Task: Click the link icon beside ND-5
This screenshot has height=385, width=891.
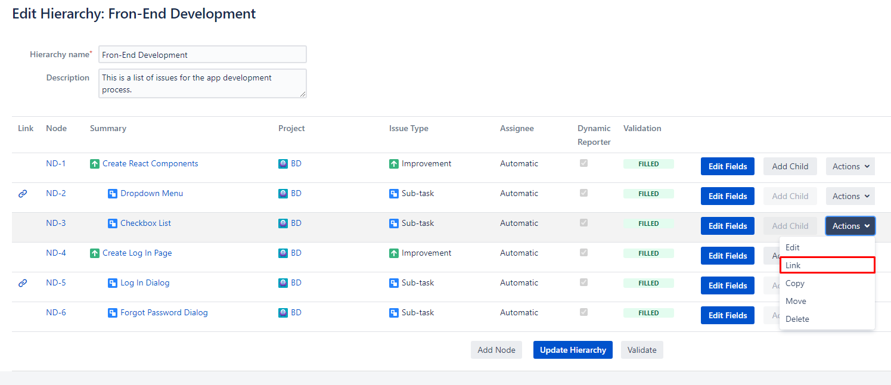Action: (x=23, y=283)
